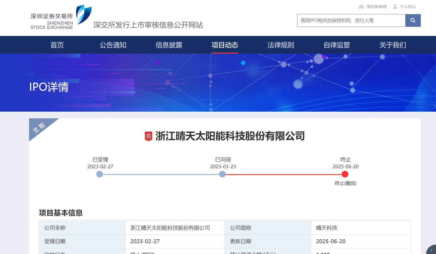Open the 法律规则 menu
Screen dimensions: 436x254
point(281,45)
